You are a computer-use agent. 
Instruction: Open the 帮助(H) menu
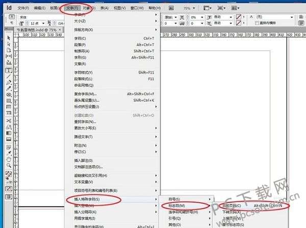coord(155,8)
